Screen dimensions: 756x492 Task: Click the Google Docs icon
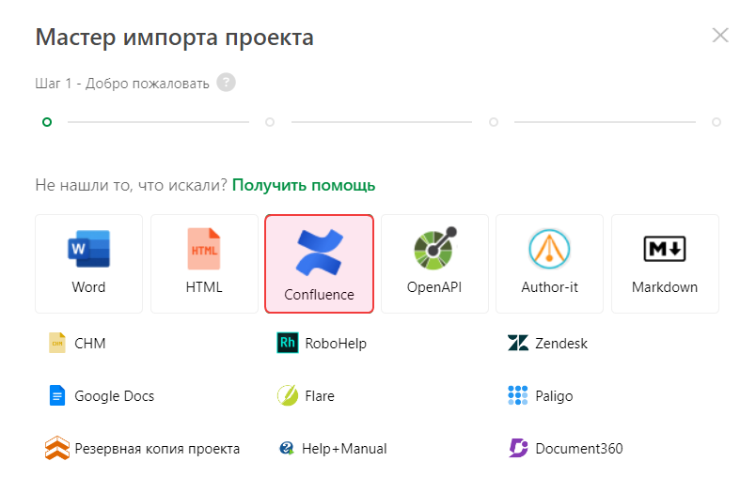click(x=57, y=395)
